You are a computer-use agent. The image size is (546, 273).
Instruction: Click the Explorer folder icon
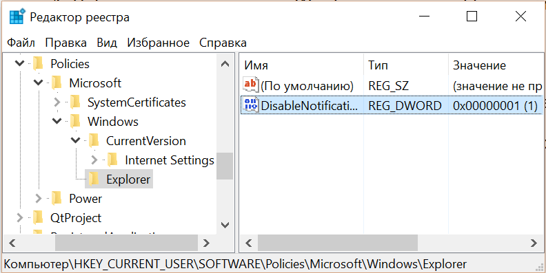coord(94,179)
